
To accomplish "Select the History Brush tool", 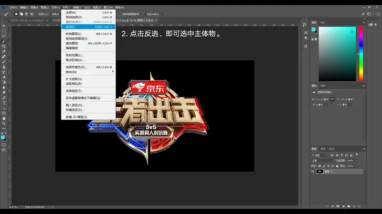I will click(4, 72).
